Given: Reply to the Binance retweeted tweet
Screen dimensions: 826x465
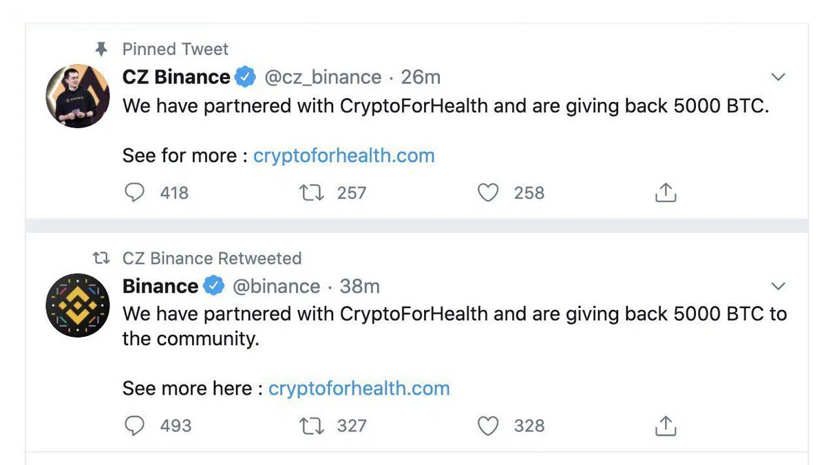Looking at the screenshot, I should coord(135,426).
